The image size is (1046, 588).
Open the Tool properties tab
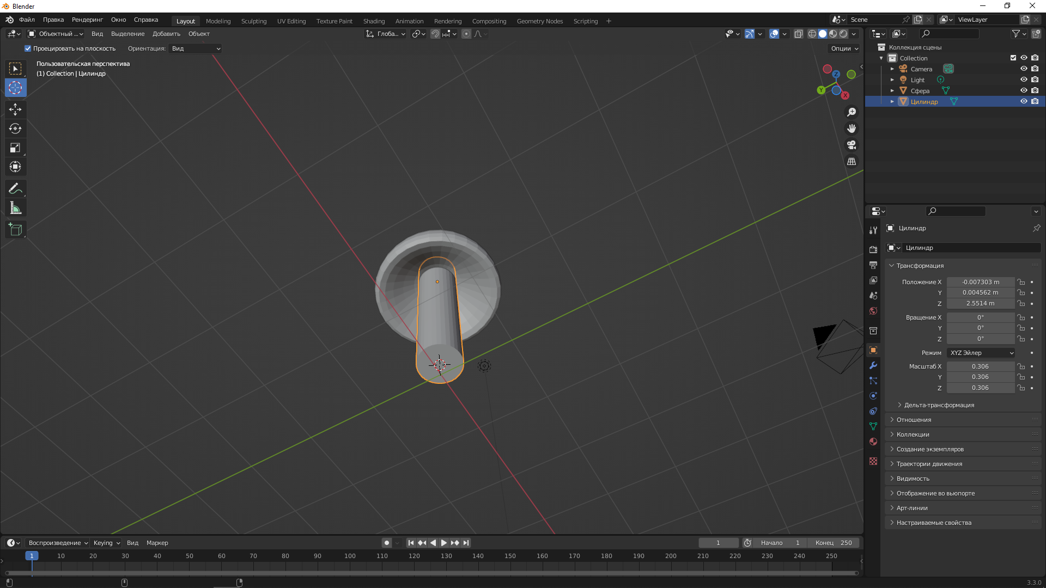873,230
